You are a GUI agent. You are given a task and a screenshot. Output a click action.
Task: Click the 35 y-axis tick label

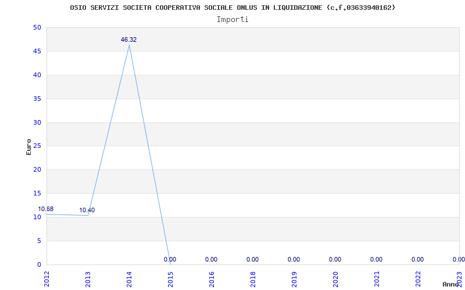click(37, 99)
